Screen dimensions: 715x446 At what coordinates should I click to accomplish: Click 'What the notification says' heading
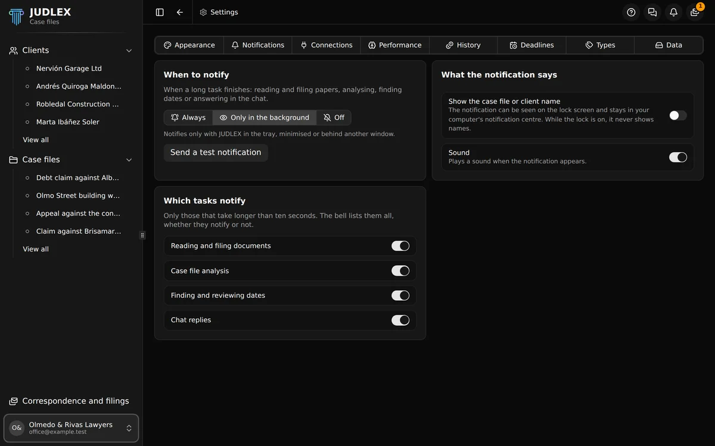click(x=499, y=75)
